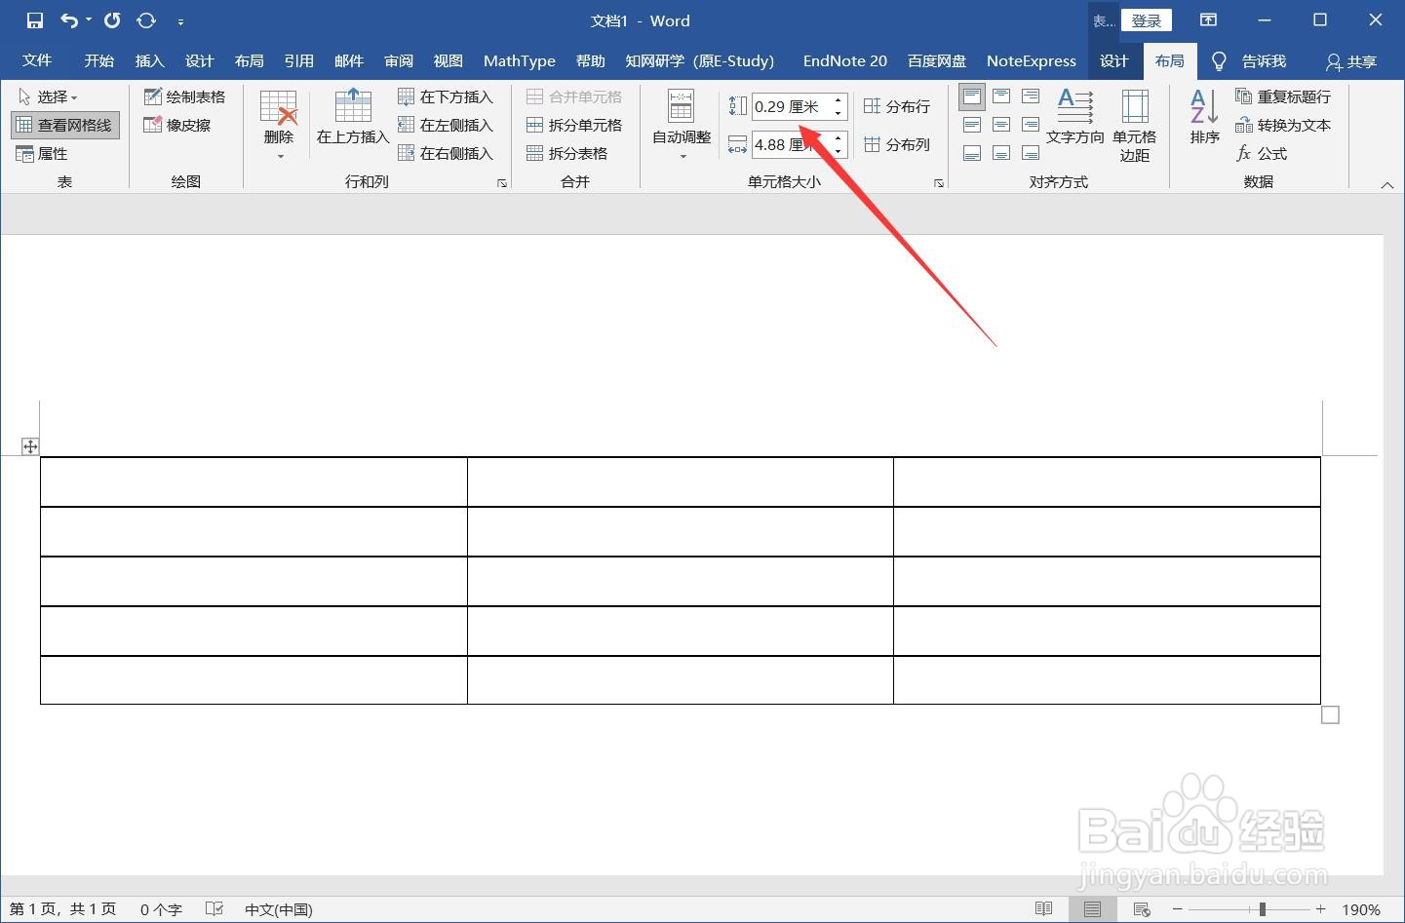Align cell text center left
This screenshot has width=1405, height=923.
[x=972, y=125]
